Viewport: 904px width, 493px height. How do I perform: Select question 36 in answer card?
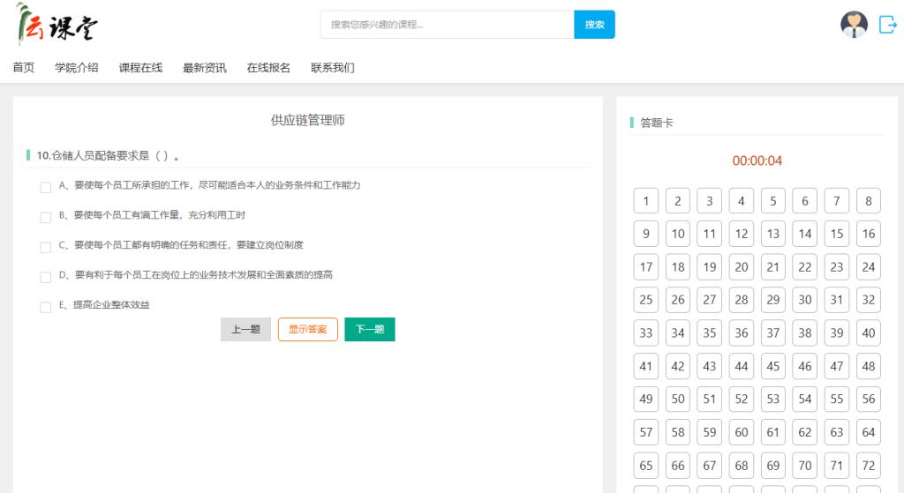click(x=742, y=332)
